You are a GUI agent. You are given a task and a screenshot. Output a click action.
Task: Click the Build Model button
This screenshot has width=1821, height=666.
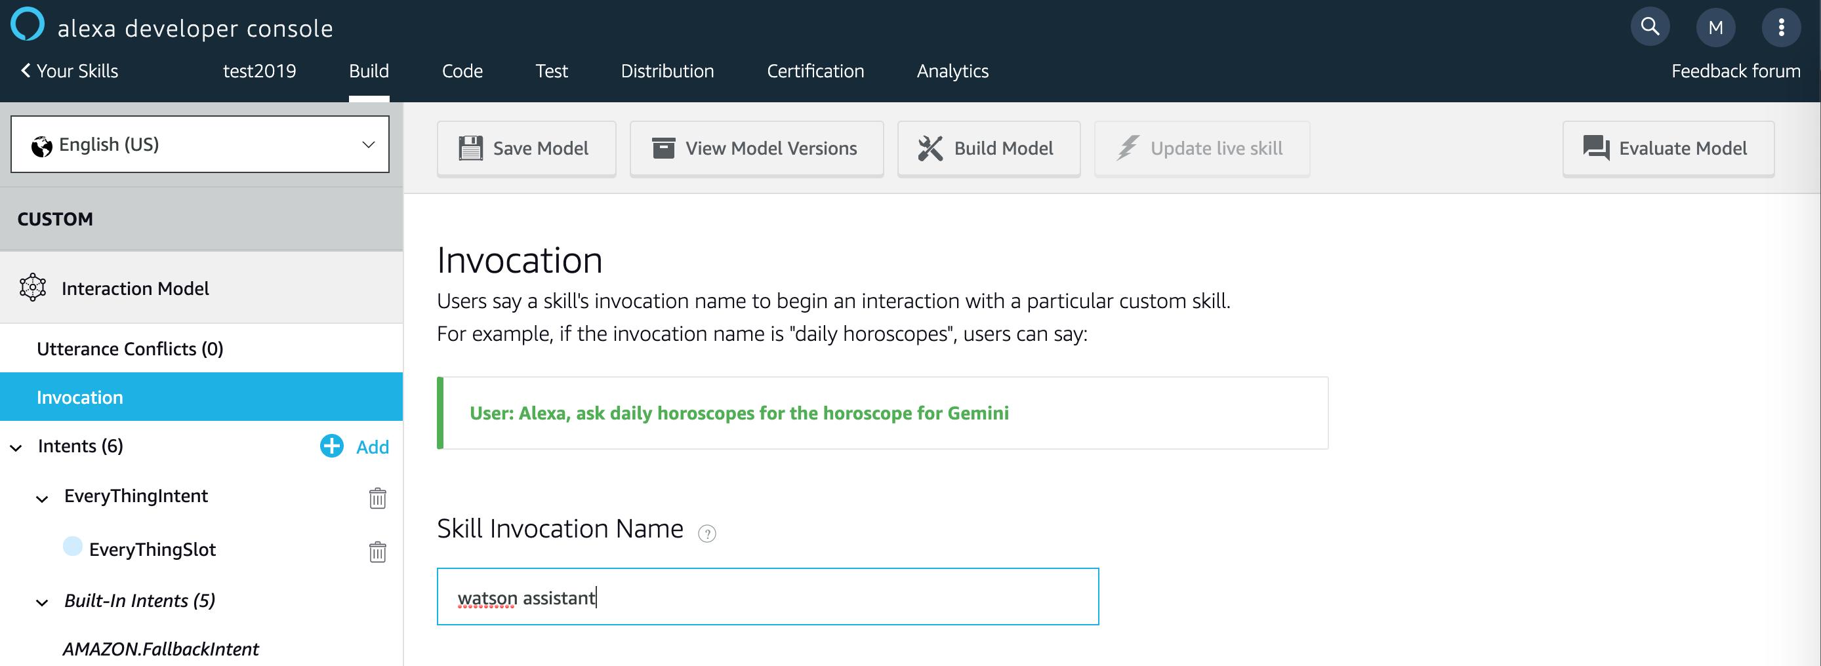tap(989, 148)
